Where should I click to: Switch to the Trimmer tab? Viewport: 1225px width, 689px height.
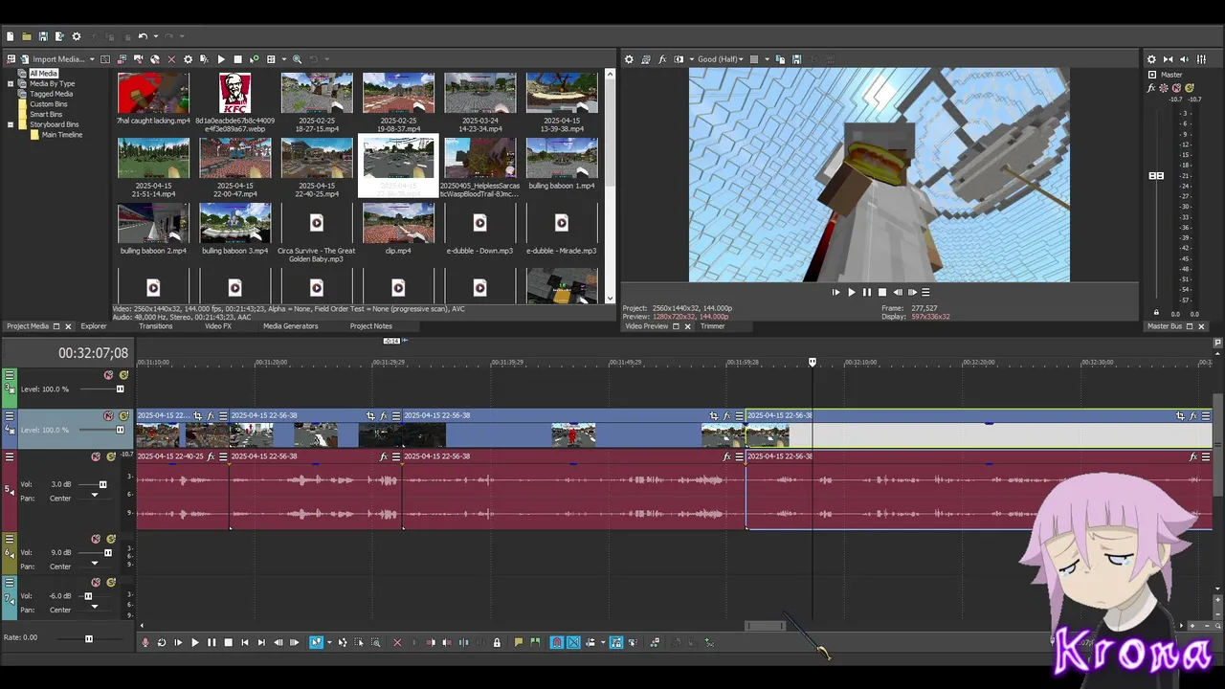coord(712,326)
